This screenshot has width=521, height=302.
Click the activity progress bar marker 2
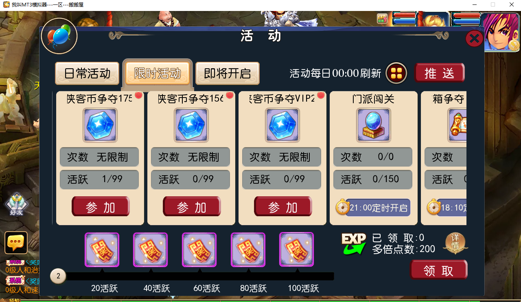(58, 276)
